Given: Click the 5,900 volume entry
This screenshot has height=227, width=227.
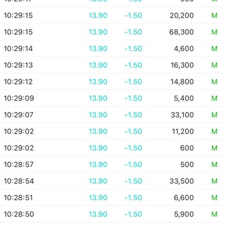Looking at the screenshot, I should coord(184,214).
